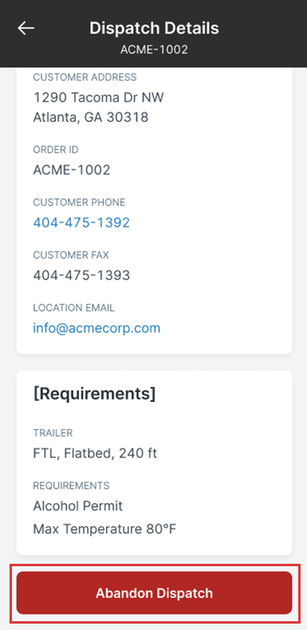This screenshot has width=307, height=630.
Task: Email info@acmecorp.com
Action: tap(96, 329)
